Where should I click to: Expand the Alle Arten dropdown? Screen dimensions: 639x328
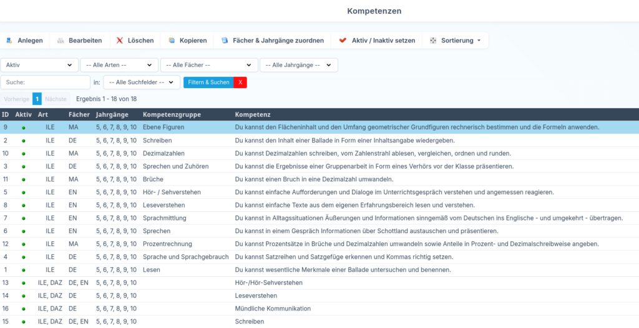(119, 65)
